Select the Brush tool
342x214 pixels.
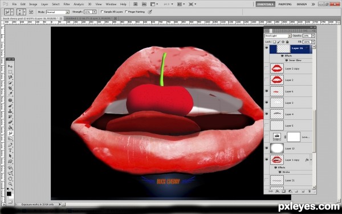coord(10,106)
